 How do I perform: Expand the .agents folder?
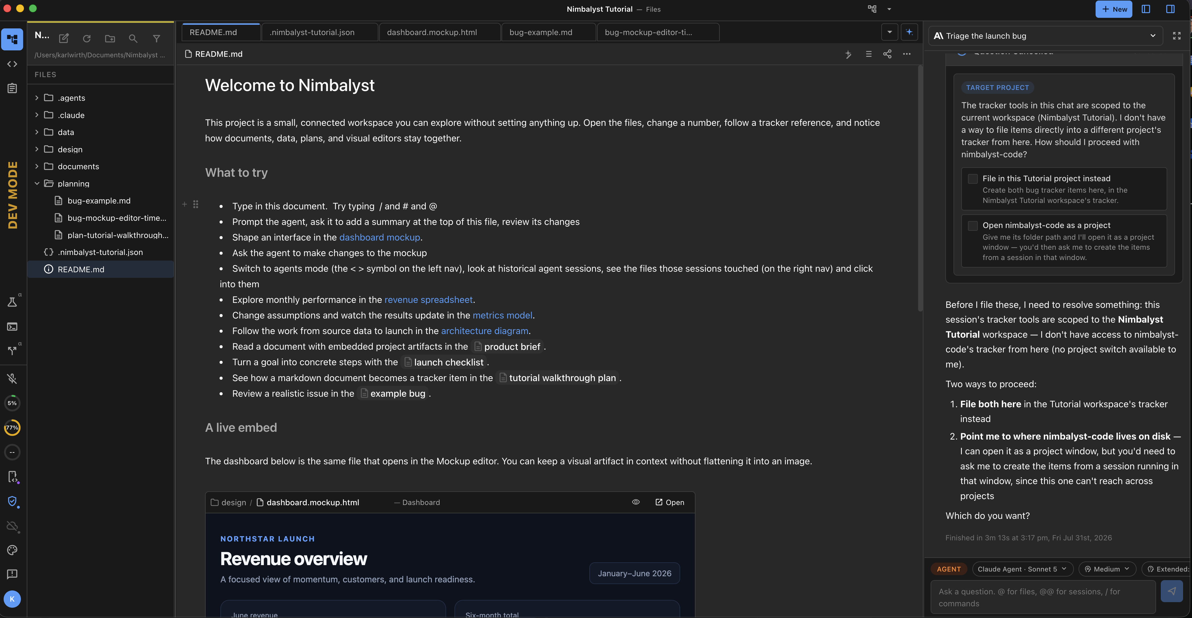37,98
